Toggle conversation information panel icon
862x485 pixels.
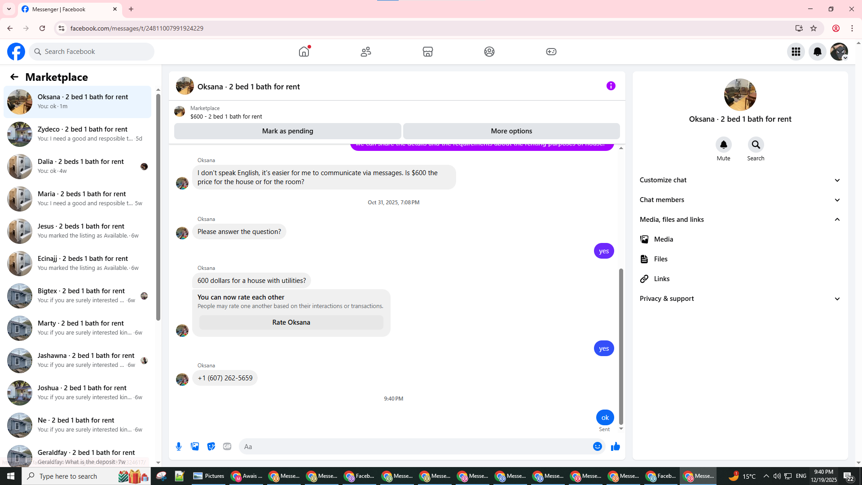611,86
